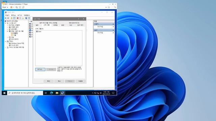Open Microsoft Edge from guest taskbar
The image size is (216, 121).
pos(52,93)
